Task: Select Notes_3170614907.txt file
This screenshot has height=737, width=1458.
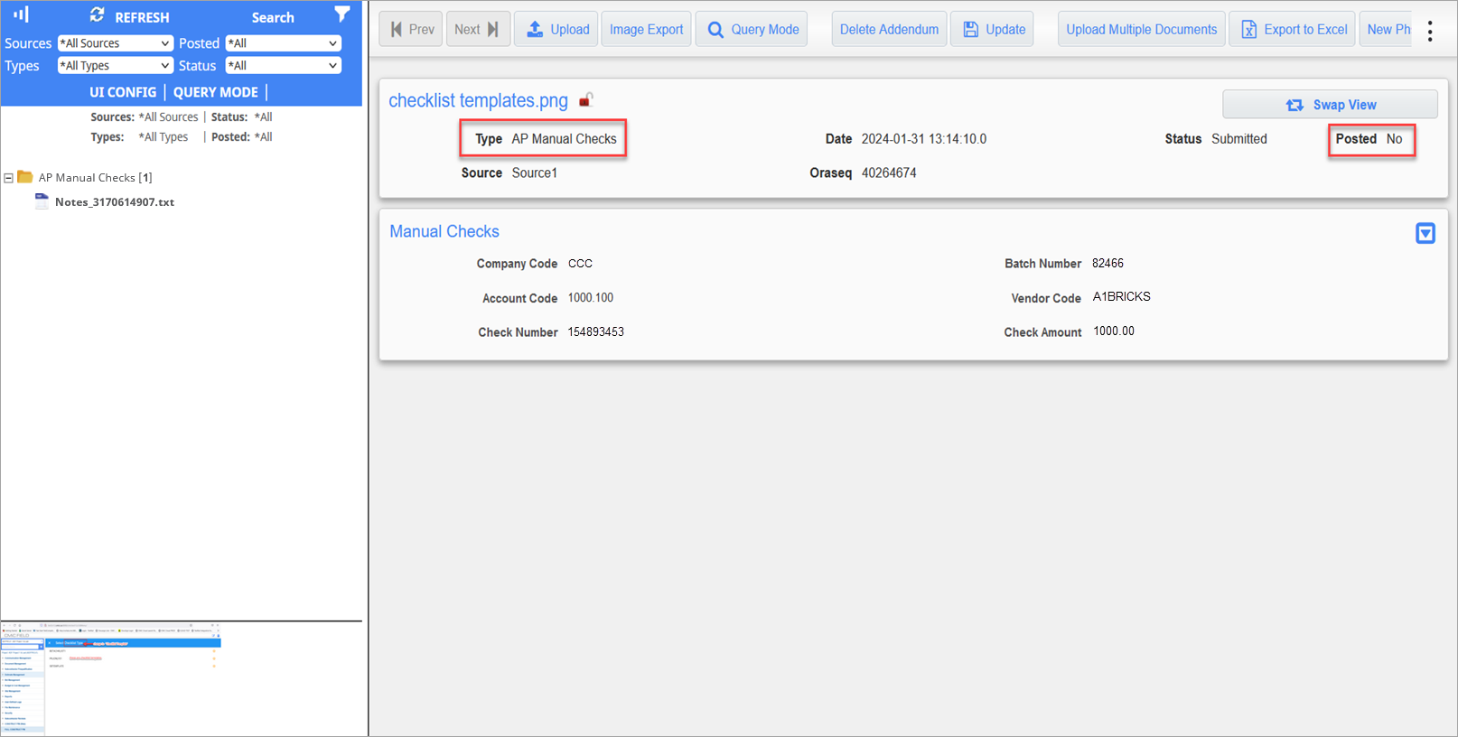Action: tap(115, 202)
